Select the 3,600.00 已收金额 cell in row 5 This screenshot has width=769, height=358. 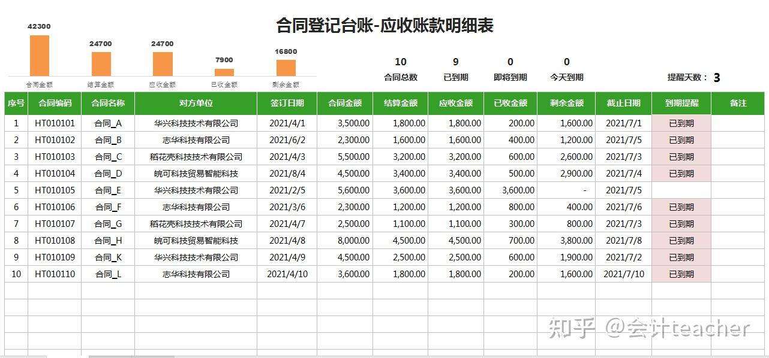click(511, 190)
